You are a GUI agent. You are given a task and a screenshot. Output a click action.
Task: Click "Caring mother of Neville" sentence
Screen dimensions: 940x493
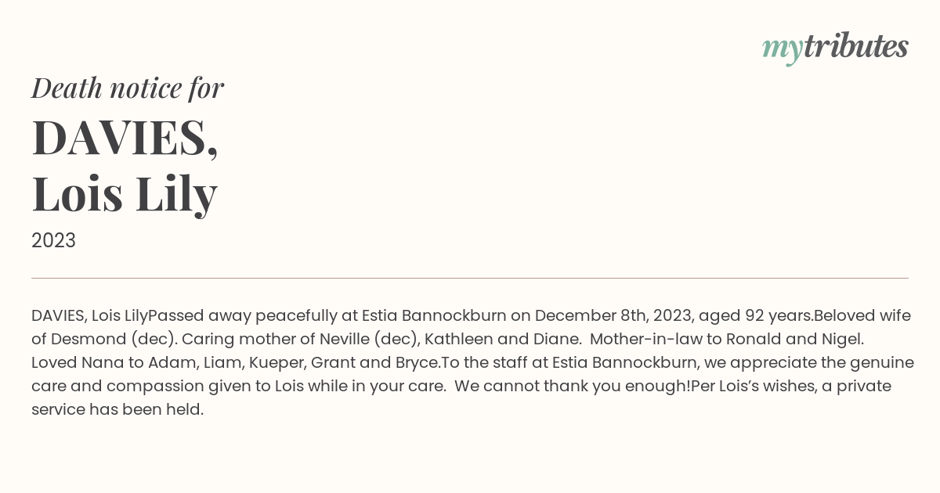(298, 340)
